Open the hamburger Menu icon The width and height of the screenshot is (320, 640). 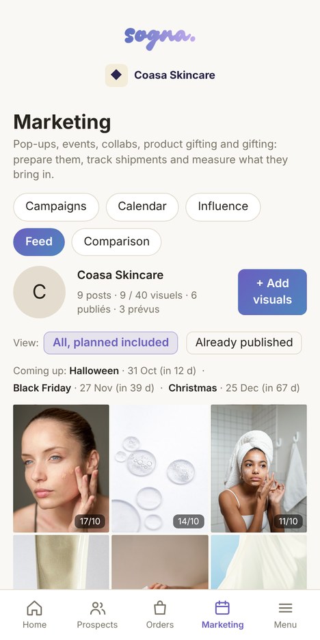pyautogui.click(x=285, y=608)
